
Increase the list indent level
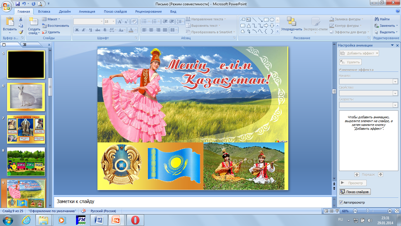[171, 21]
